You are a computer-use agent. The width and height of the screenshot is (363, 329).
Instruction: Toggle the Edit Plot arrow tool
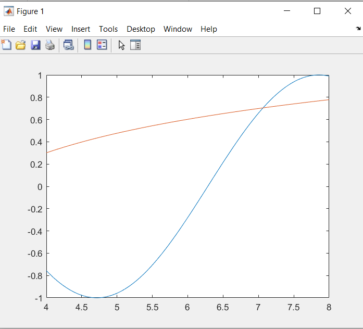(x=121, y=45)
